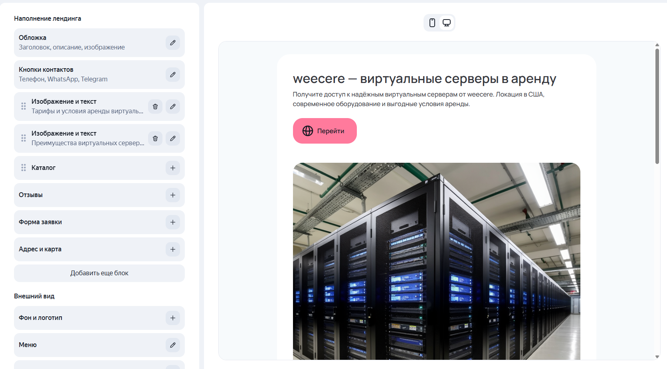Click the scrollbar up arrow in preview

(x=657, y=45)
